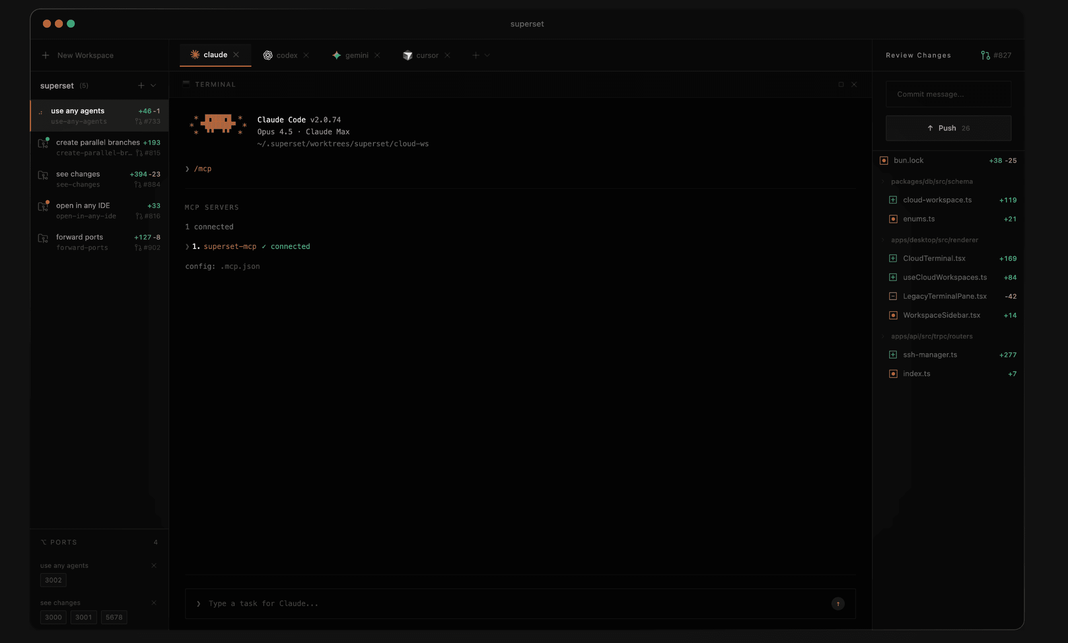Close use any agents ports entry
1068x643 pixels.
click(x=154, y=566)
